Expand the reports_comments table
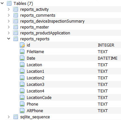121x120 pixels. click(9, 15)
